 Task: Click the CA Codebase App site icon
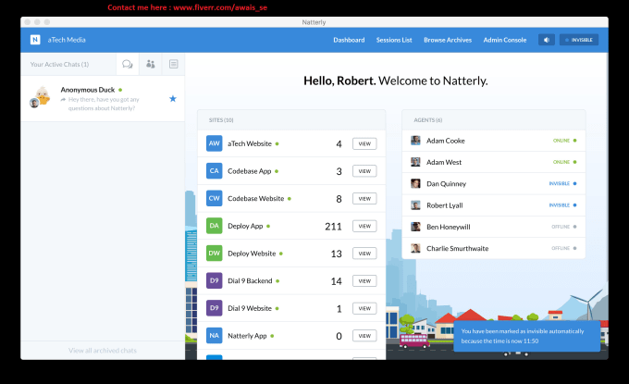point(215,170)
